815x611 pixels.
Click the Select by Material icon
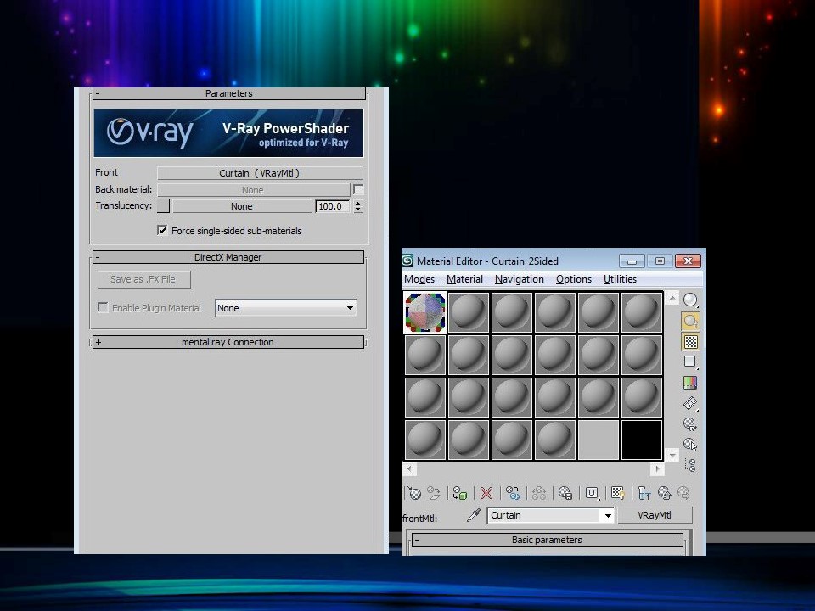pyautogui.click(x=689, y=444)
